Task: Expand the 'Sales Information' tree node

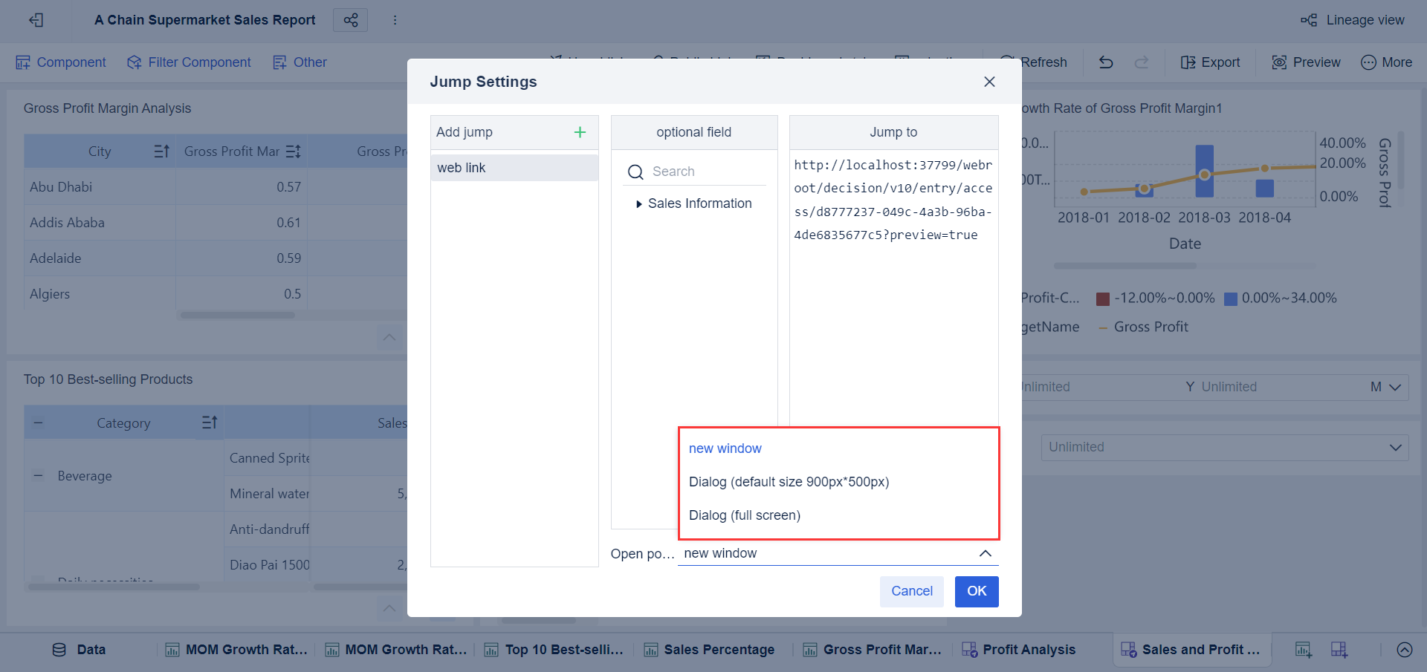Action: pyautogui.click(x=639, y=203)
